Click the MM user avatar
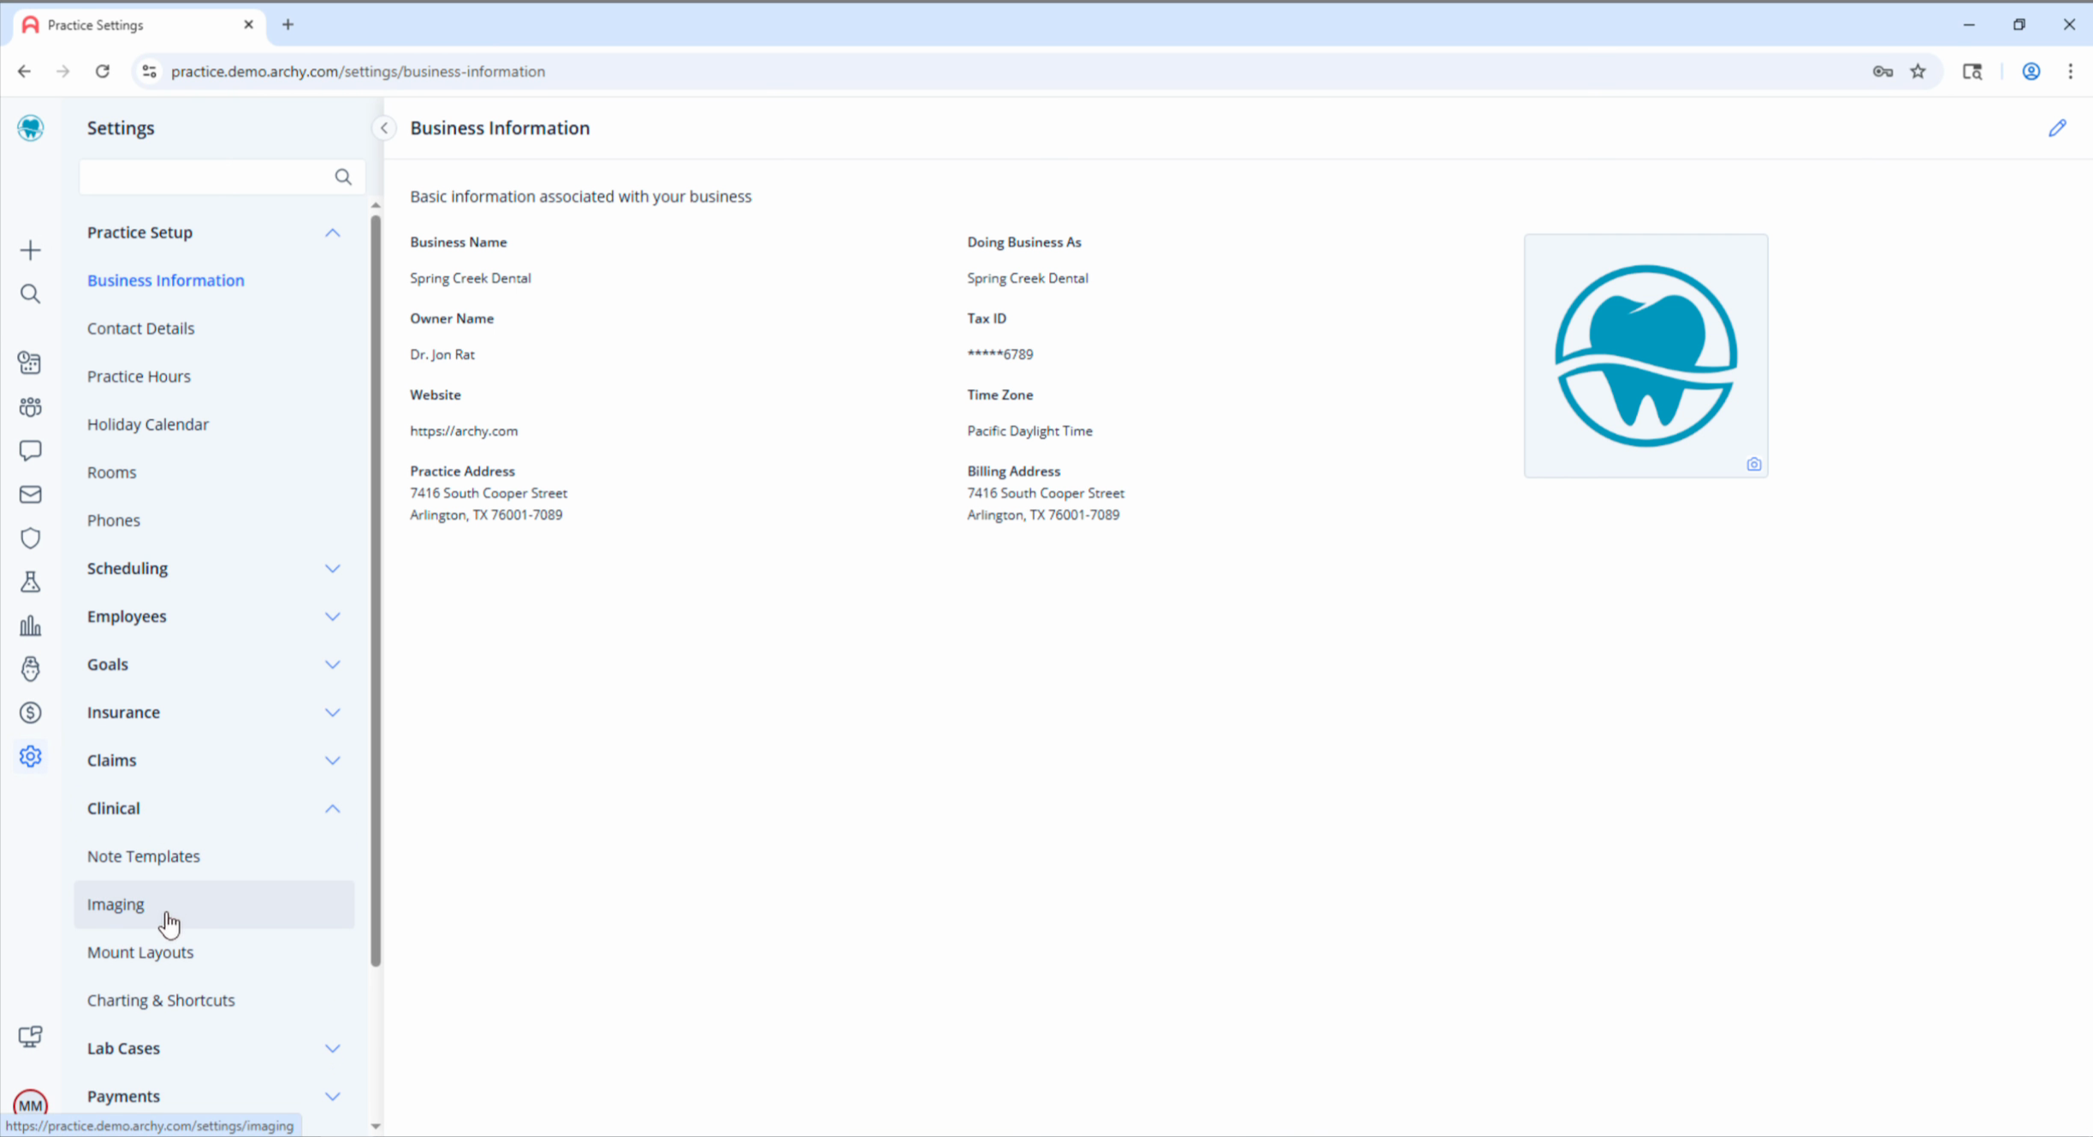Screen dimensions: 2093x1137 pos(31,1104)
